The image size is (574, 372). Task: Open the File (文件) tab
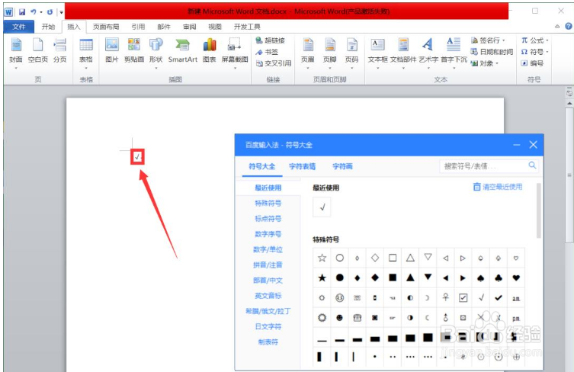pos(18,27)
